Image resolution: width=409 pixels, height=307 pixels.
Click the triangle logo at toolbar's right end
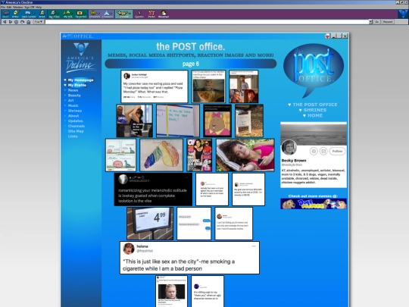(403, 14)
